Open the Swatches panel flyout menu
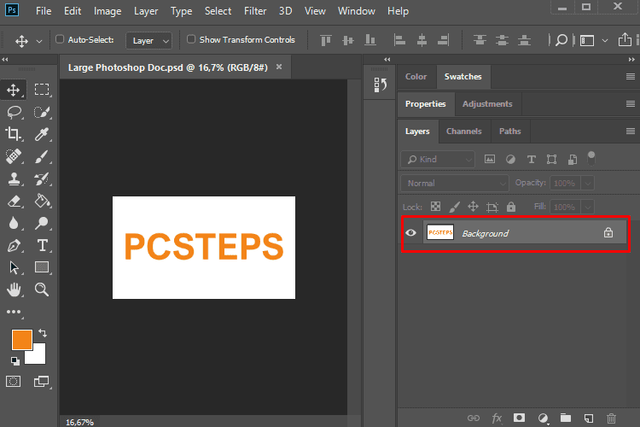 pyautogui.click(x=631, y=76)
